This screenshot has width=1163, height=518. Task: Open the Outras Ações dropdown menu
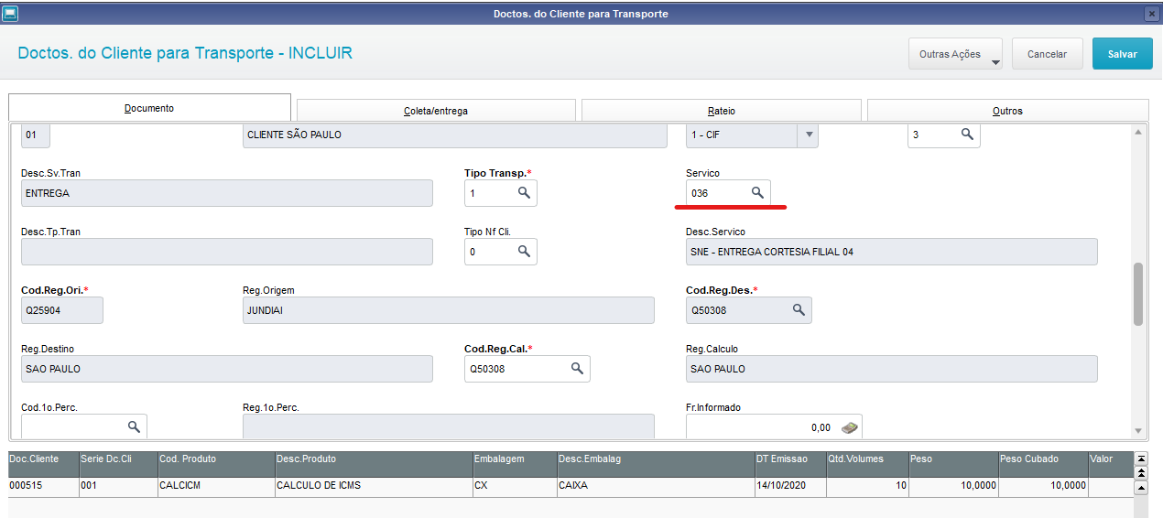[955, 54]
